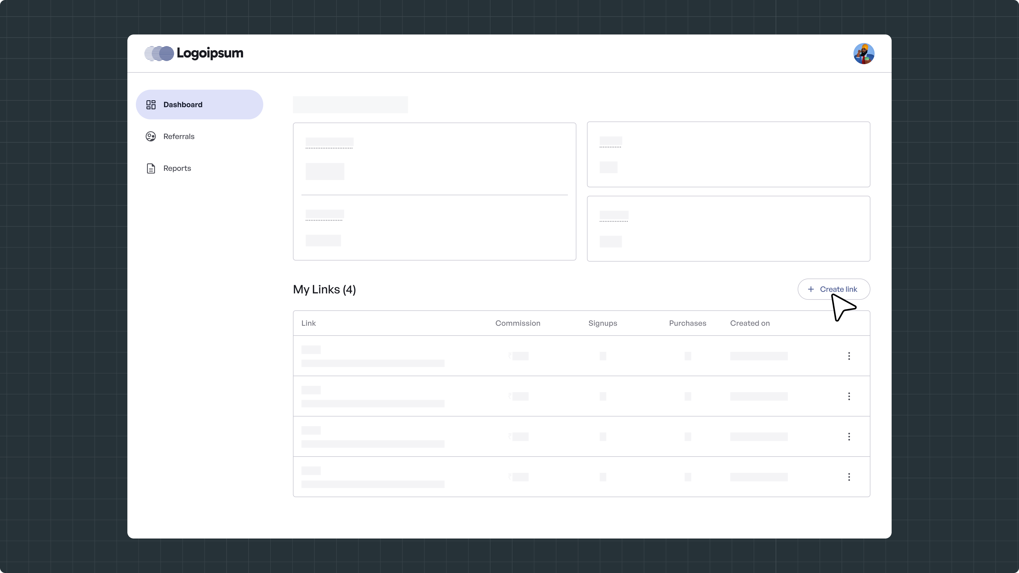
Task: Open three-dot menu for first link row
Action: point(849,356)
